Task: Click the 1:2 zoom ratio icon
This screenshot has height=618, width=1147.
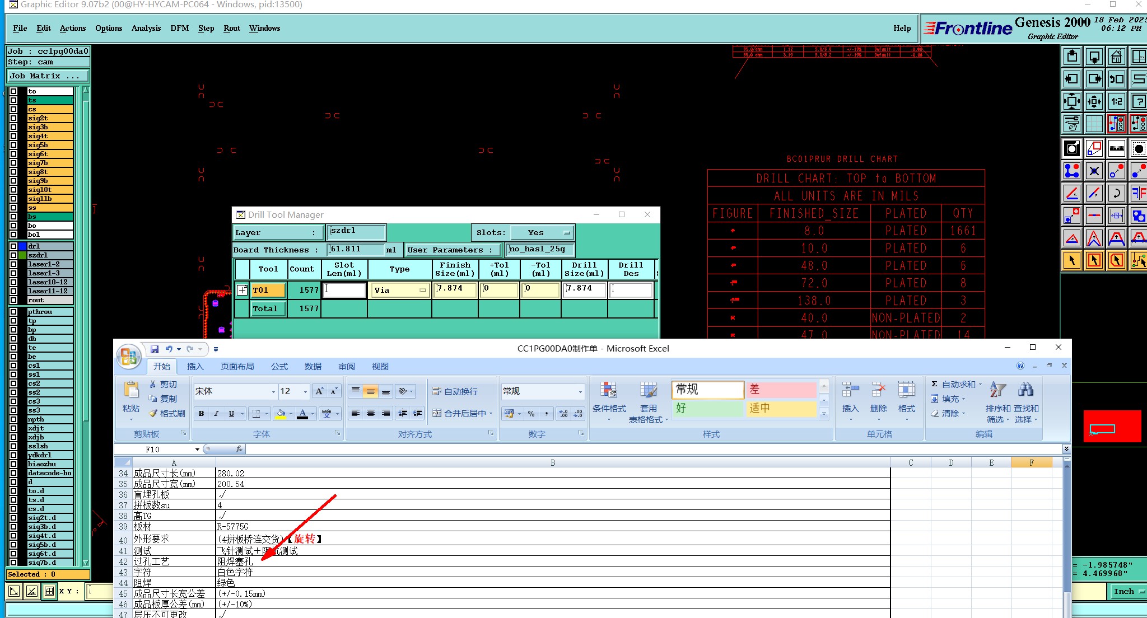Action: click(1116, 101)
